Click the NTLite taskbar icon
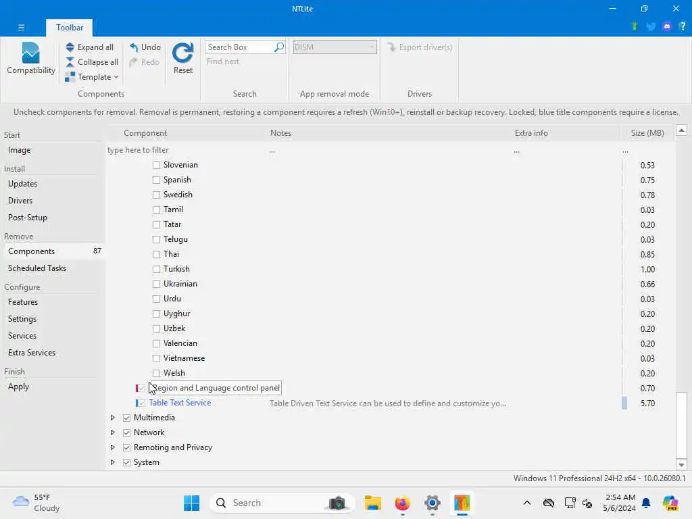This screenshot has width=692, height=519. (x=462, y=503)
